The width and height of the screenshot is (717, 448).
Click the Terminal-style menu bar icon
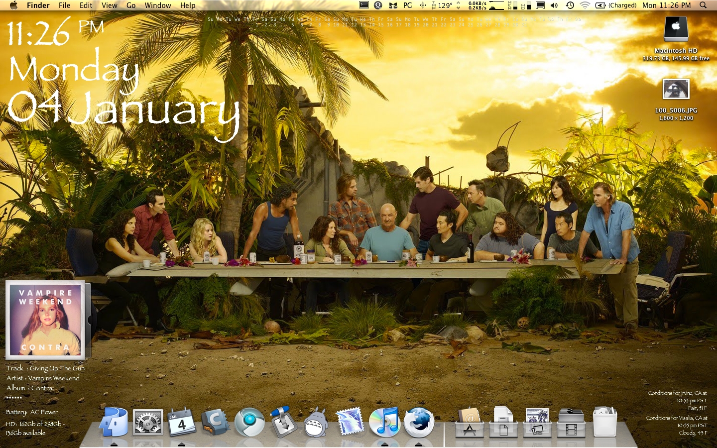pyautogui.click(x=364, y=5)
